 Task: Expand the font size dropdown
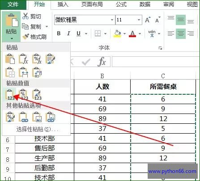(x=139, y=20)
